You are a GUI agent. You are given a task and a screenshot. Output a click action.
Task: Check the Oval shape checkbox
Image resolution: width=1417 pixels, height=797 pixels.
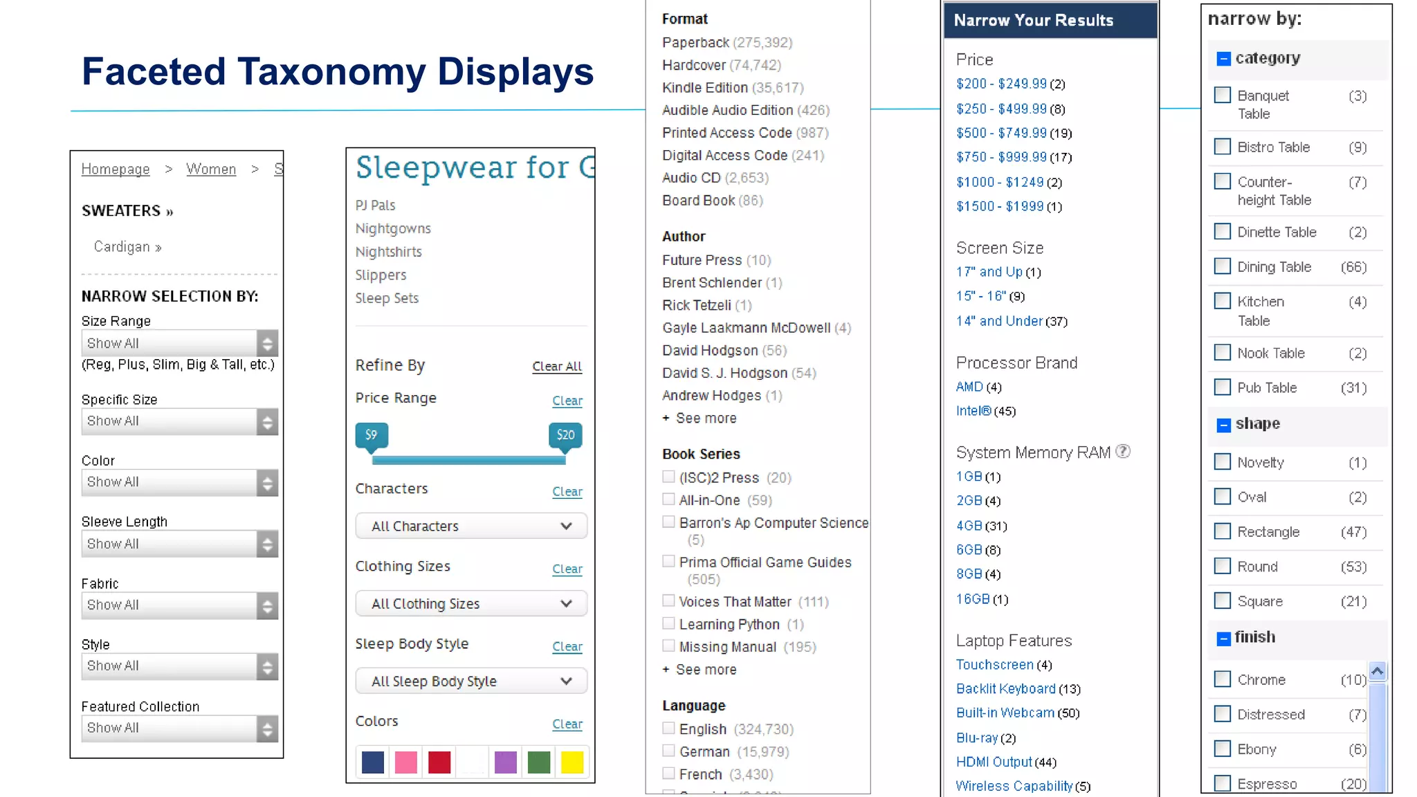pos(1223,496)
